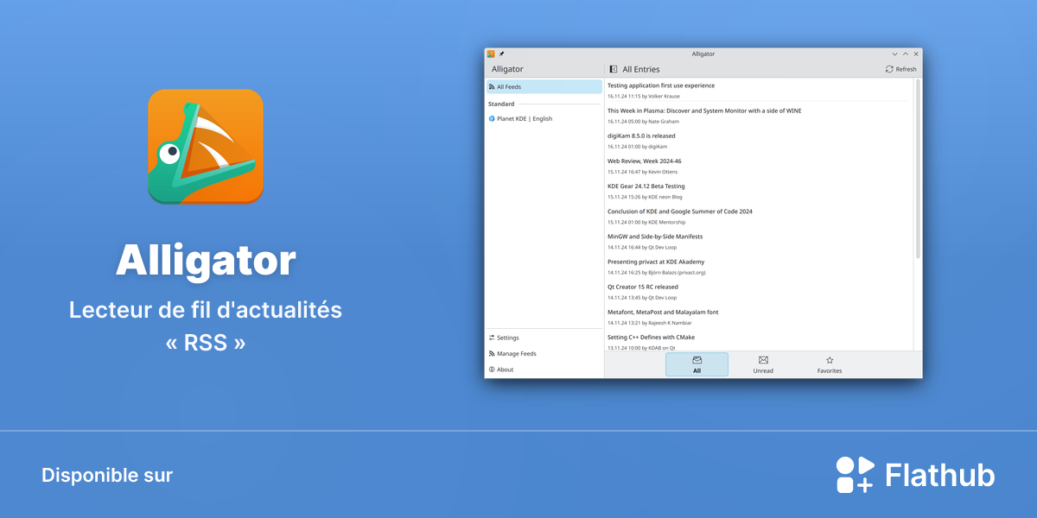Toggle sidebar icon beside All Entries
1037x518 pixels.
click(613, 69)
